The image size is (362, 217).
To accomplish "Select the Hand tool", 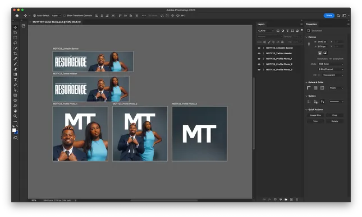I will 15,111.
